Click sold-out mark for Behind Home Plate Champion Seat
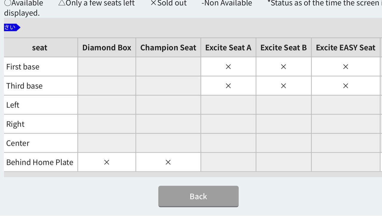The width and height of the screenshot is (382, 216). coord(168,162)
